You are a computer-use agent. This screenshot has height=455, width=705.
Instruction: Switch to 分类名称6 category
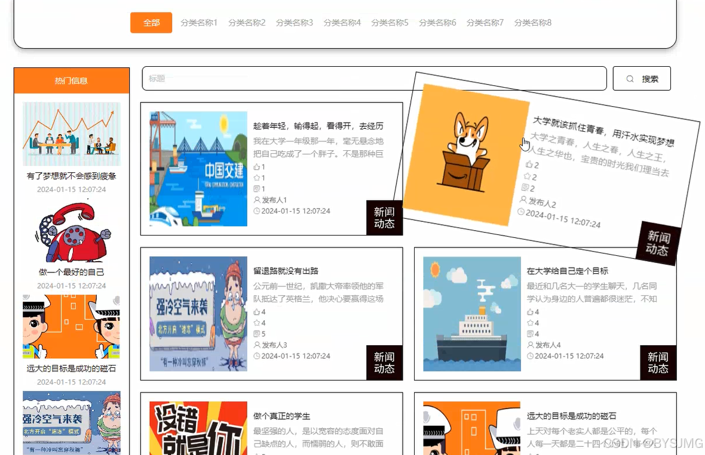point(437,23)
